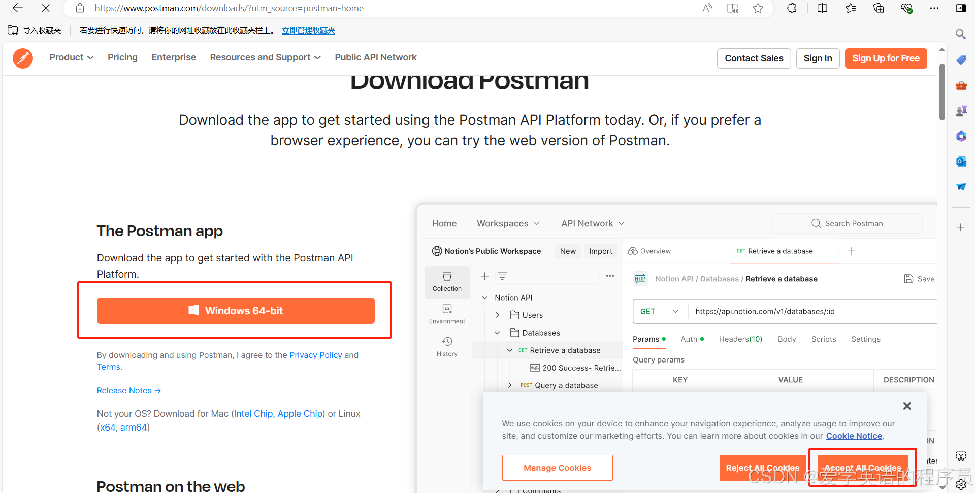
Task: Click the Sign In button
Action: (x=818, y=58)
